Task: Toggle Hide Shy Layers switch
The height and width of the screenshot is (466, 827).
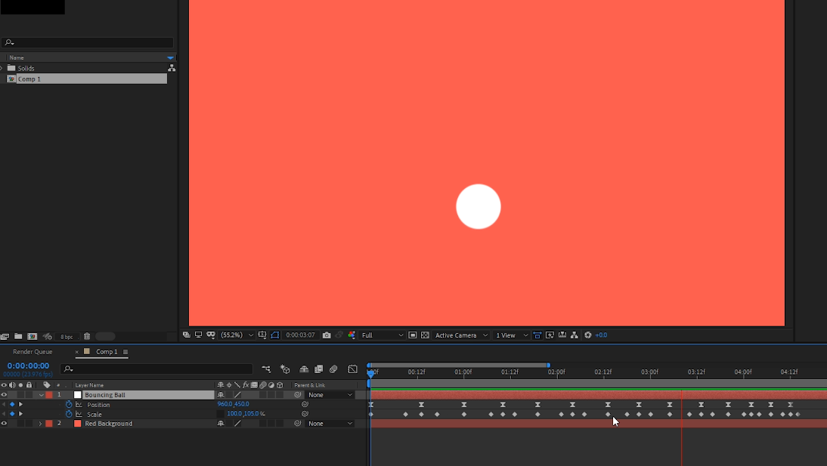Action: tap(304, 369)
